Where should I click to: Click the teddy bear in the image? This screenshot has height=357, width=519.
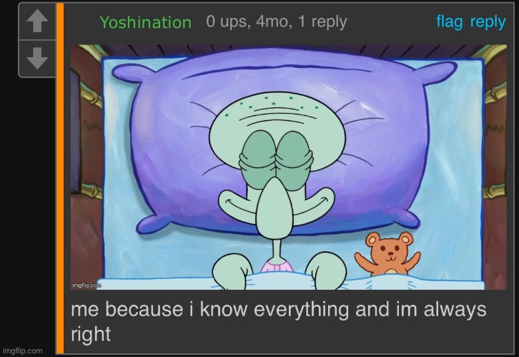click(388, 254)
